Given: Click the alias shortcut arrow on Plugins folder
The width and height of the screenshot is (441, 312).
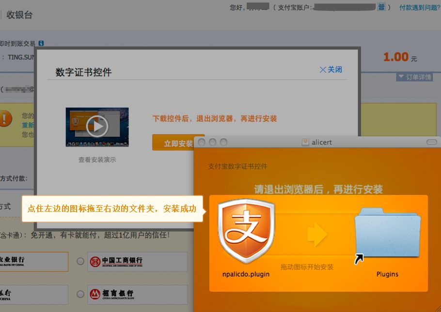Looking at the screenshot, I should pos(359,259).
